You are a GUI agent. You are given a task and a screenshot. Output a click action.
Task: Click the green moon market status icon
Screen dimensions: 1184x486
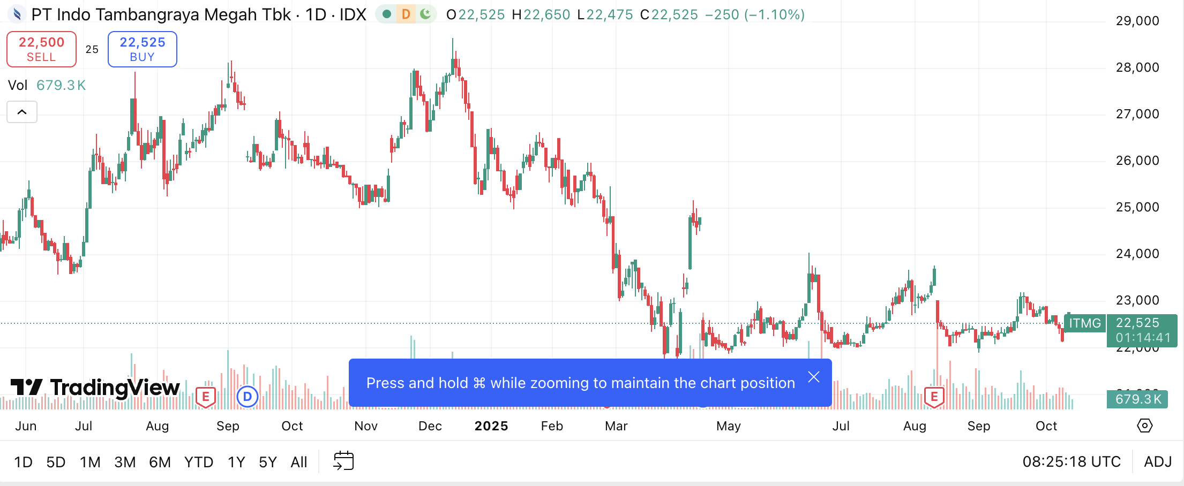[426, 14]
